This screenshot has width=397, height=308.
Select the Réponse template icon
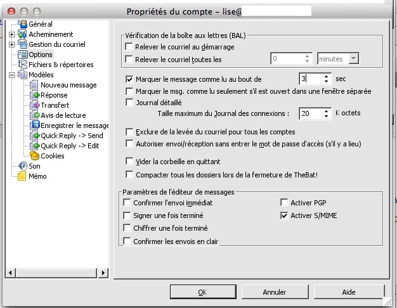click(x=35, y=95)
